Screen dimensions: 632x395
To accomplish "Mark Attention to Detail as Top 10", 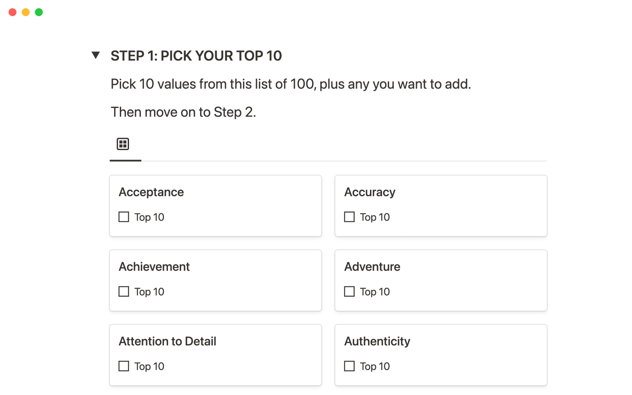I will (124, 366).
